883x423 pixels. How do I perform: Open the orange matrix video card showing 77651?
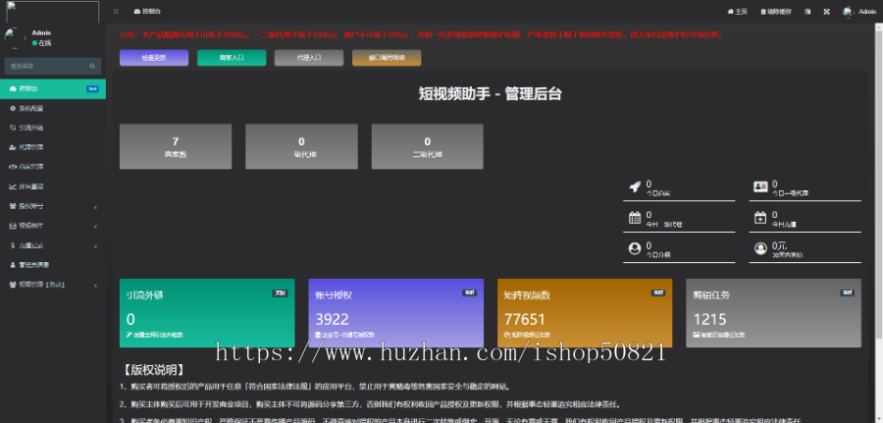[585, 313]
